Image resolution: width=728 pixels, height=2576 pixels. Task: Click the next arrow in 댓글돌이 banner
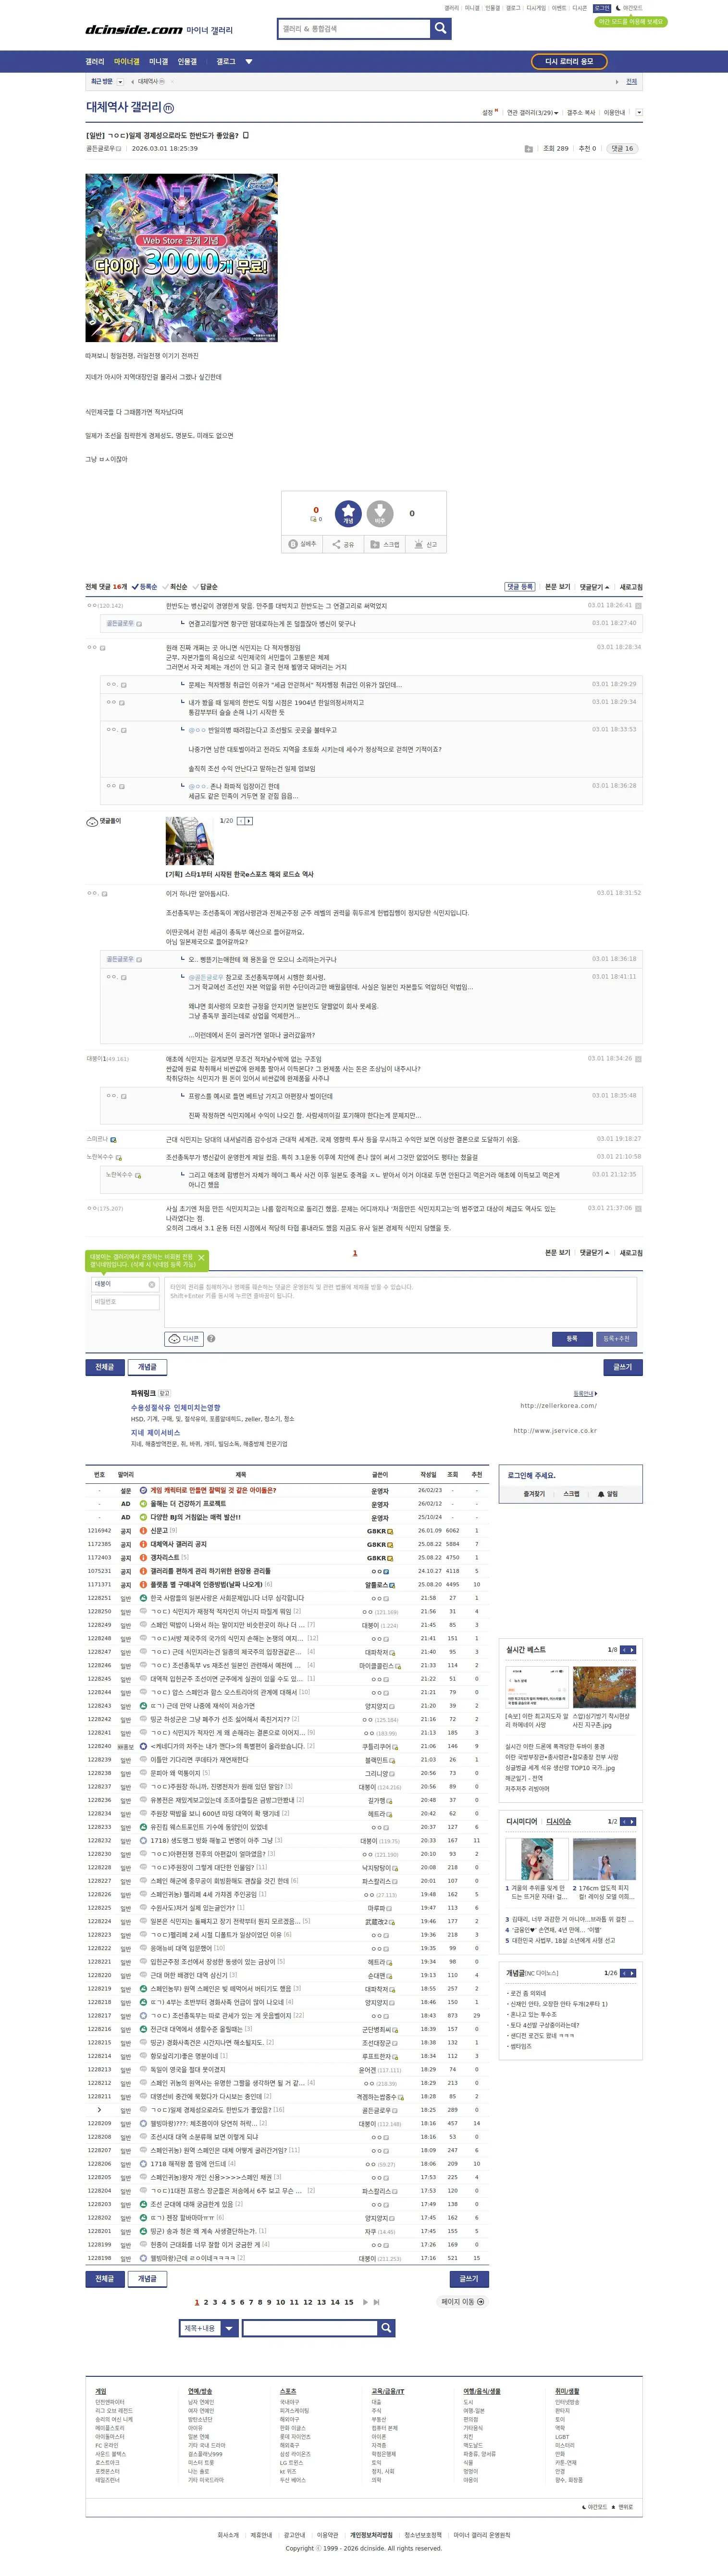click(x=248, y=821)
